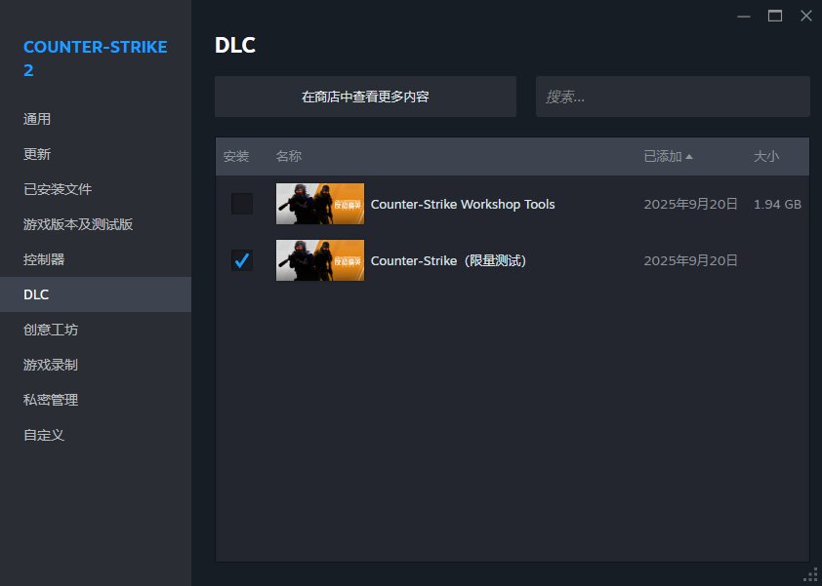Click the 1.94 GB size value

(x=777, y=204)
